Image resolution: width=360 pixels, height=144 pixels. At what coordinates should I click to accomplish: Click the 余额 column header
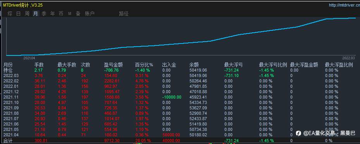click(194, 65)
